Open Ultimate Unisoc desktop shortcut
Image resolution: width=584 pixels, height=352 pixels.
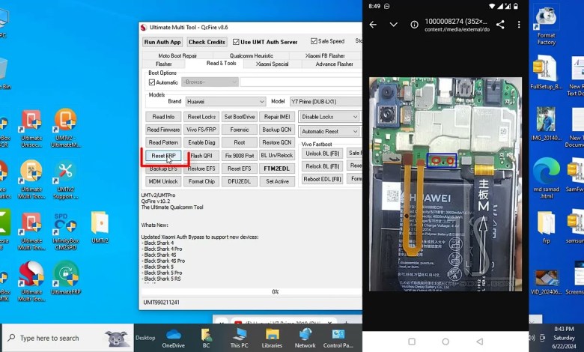[31, 128]
